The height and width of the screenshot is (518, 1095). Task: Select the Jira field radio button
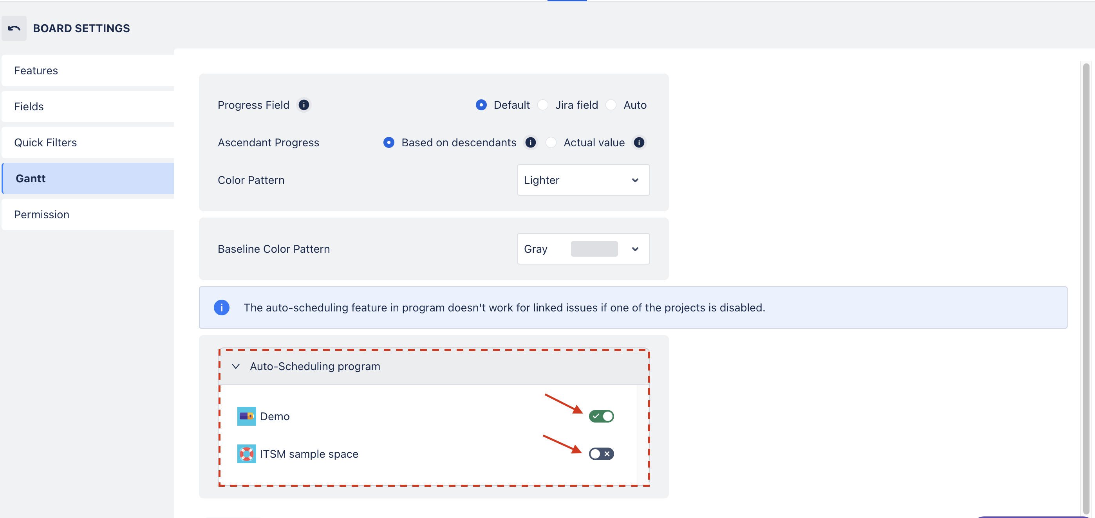pos(543,104)
